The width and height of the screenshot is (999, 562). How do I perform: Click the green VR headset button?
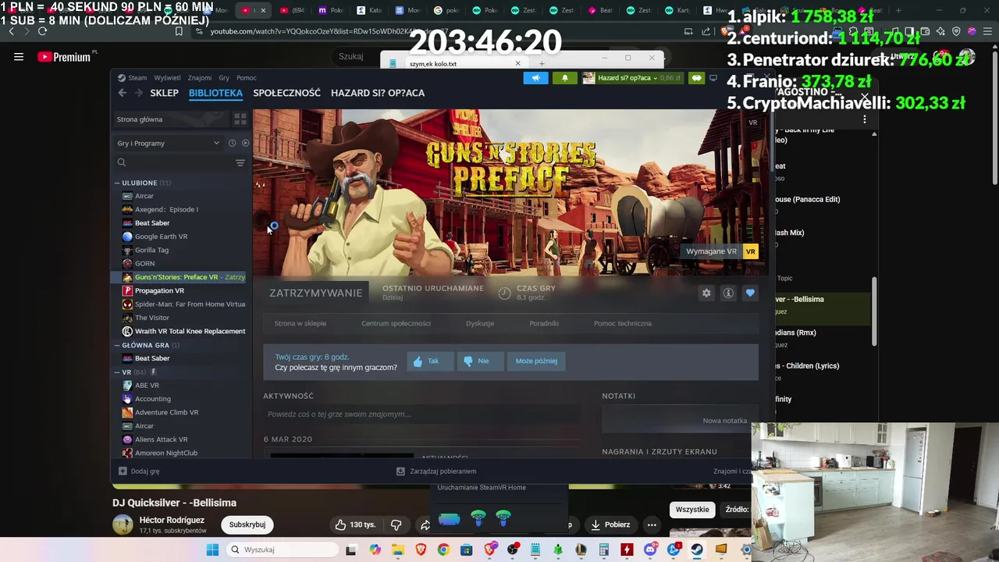(696, 78)
